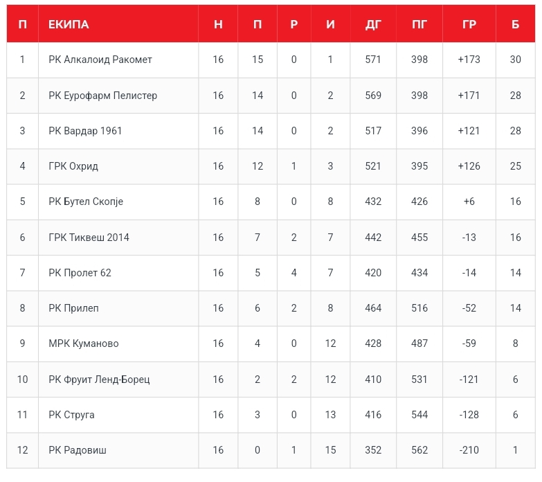Open the РК Еурофарм Пелистер team entry
The width and height of the screenshot is (542, 482).
pyautogui.click(x=102, y=96)
